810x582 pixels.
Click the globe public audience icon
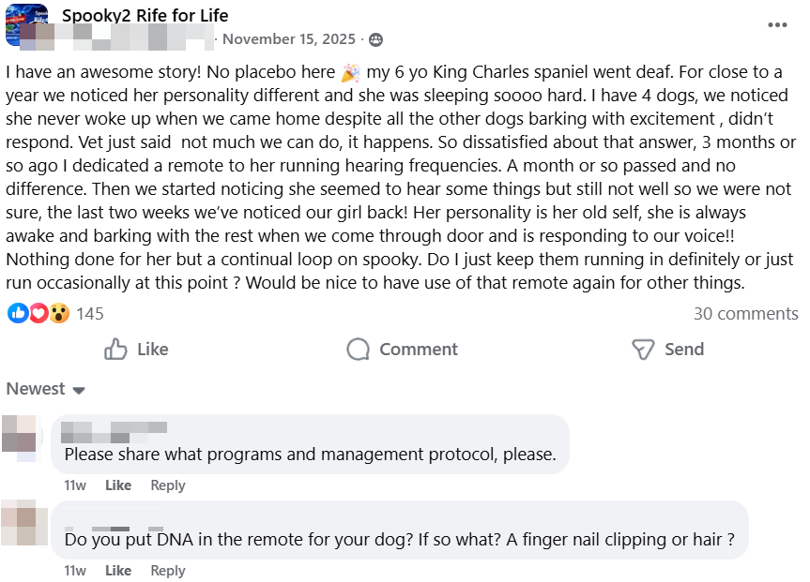(375, 39)
